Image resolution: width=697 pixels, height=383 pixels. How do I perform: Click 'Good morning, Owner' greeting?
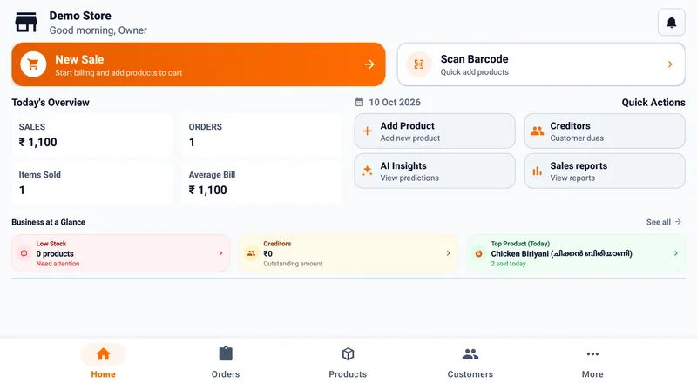98,30
